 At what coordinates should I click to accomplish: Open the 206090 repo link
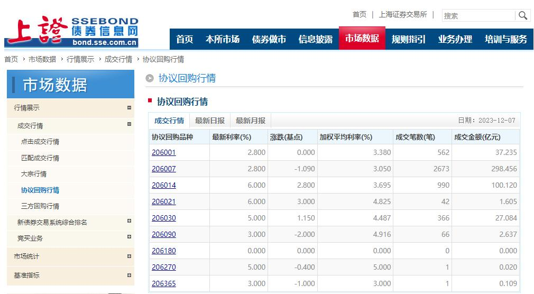[x=164, y=234]
